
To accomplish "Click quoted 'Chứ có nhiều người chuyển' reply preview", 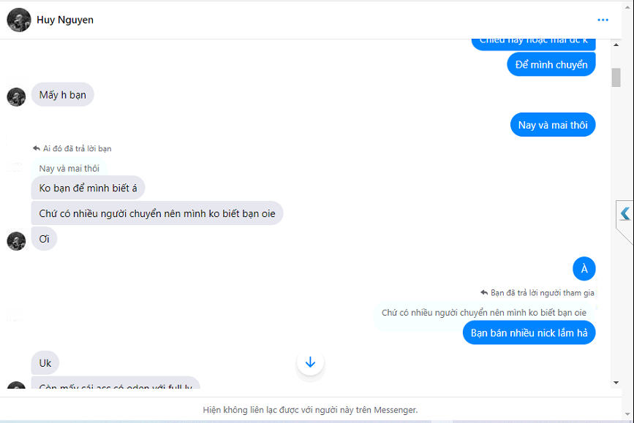I will [x=484, y=312].
